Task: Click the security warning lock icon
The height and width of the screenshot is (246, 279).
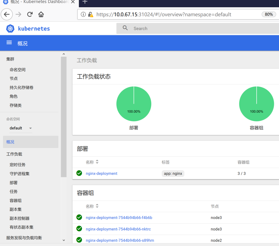Action: click(x=91, y=15)
